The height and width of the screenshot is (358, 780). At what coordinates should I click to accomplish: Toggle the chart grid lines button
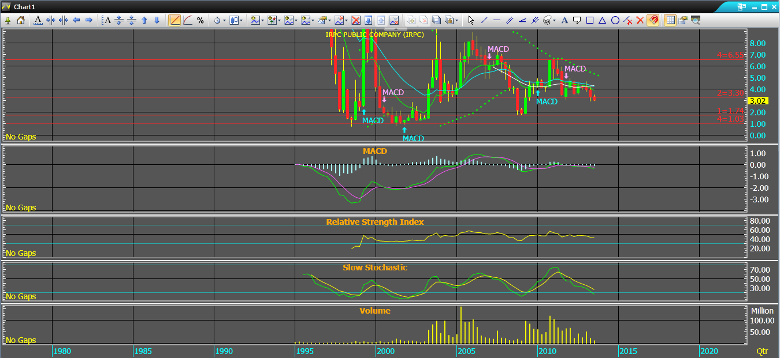coord(670,20)
